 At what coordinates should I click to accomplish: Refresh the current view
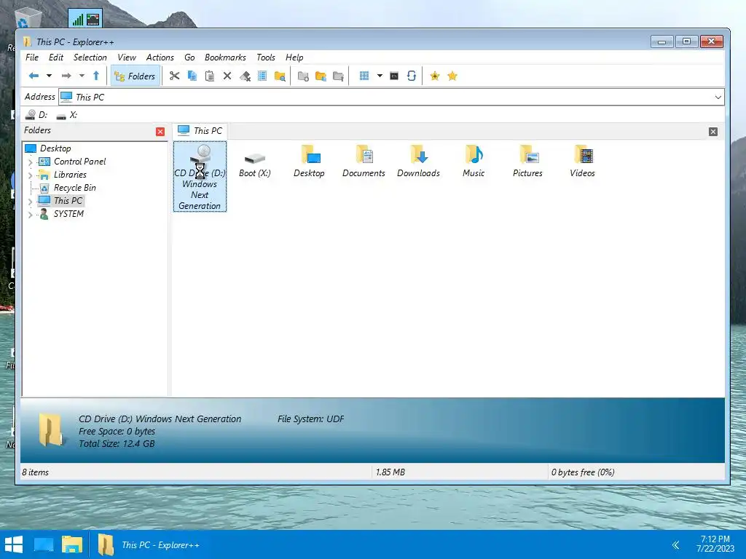click(x=412, y=76)
